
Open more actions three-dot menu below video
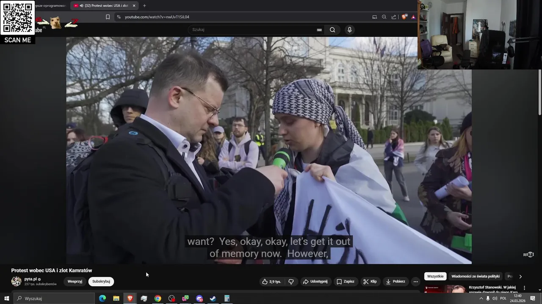[415, 282]
